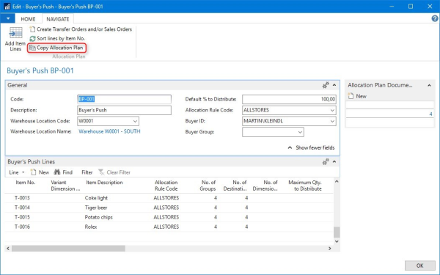440x275 pixels.
Task: Sort lines by Item No.
Action: coord(57,38)
